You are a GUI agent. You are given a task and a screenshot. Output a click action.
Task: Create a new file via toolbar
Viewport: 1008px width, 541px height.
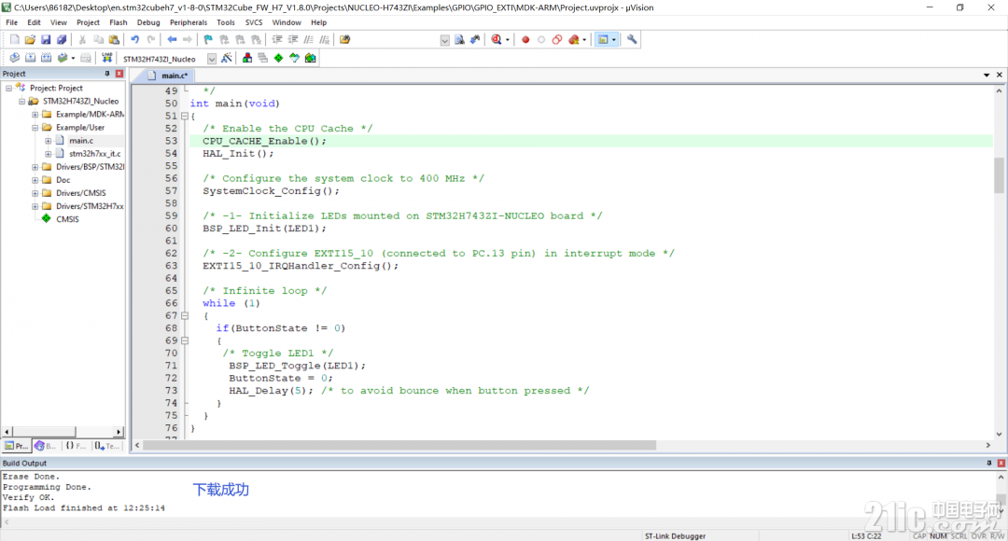point(15,40)
